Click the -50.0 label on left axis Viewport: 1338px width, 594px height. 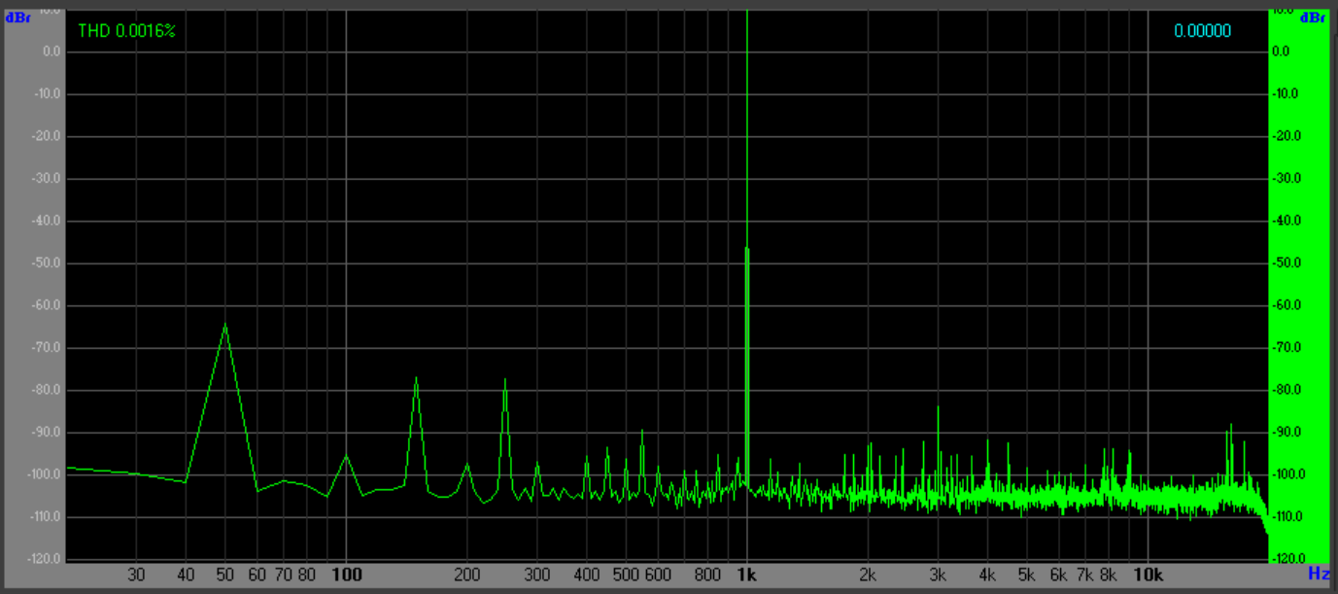pos(48,262)
